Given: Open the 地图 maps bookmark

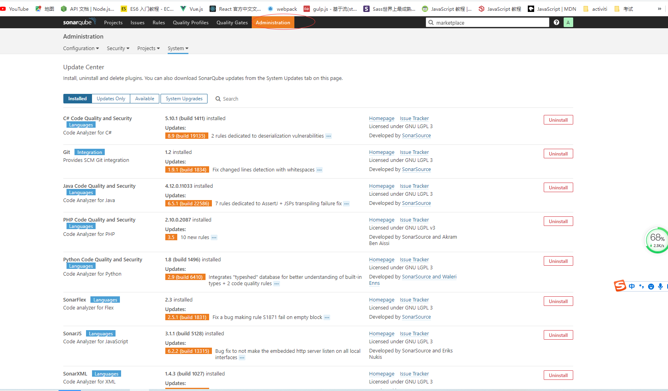Looking at the screenshot, I should click(45, 9).
